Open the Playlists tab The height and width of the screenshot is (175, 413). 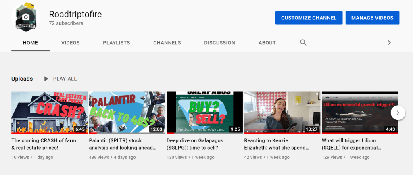[116, 43]
